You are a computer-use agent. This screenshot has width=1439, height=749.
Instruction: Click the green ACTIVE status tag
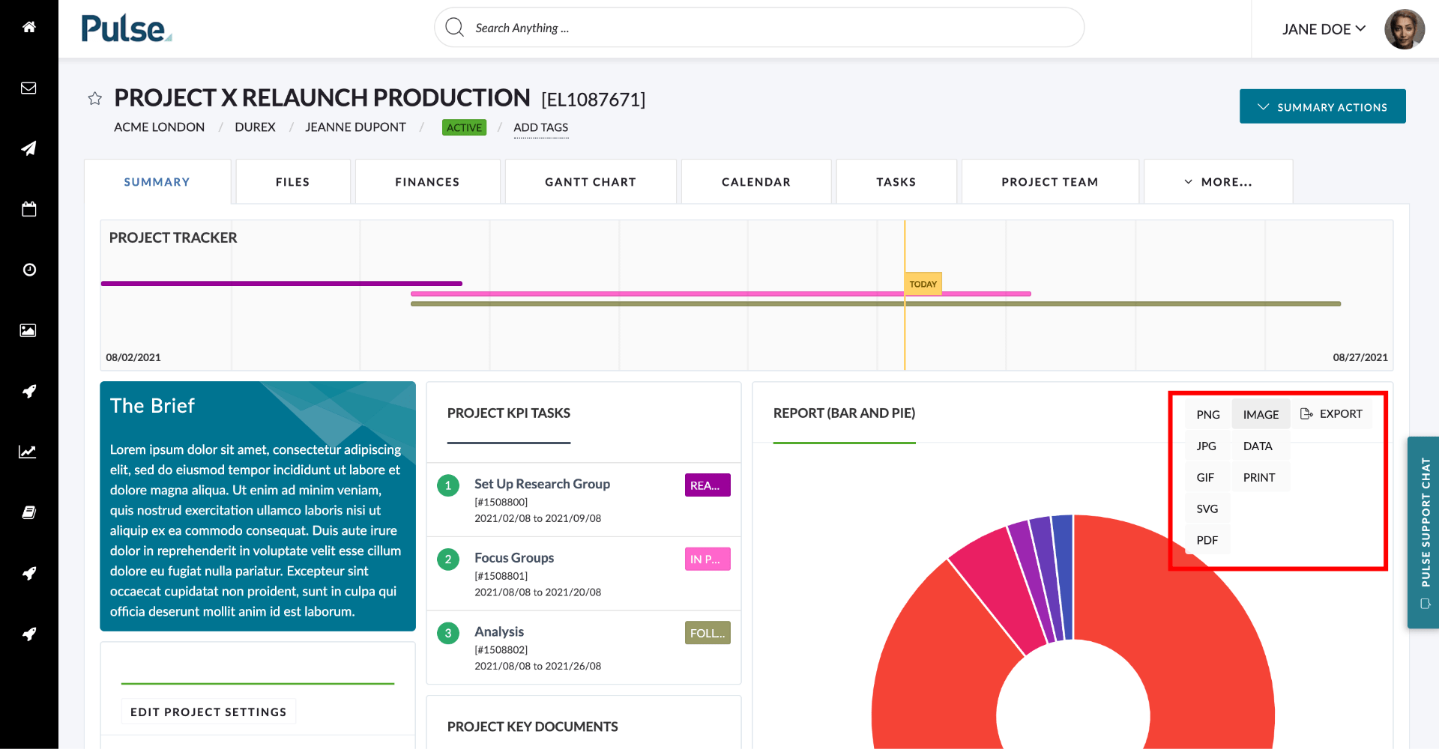click(x=464, y=127)
